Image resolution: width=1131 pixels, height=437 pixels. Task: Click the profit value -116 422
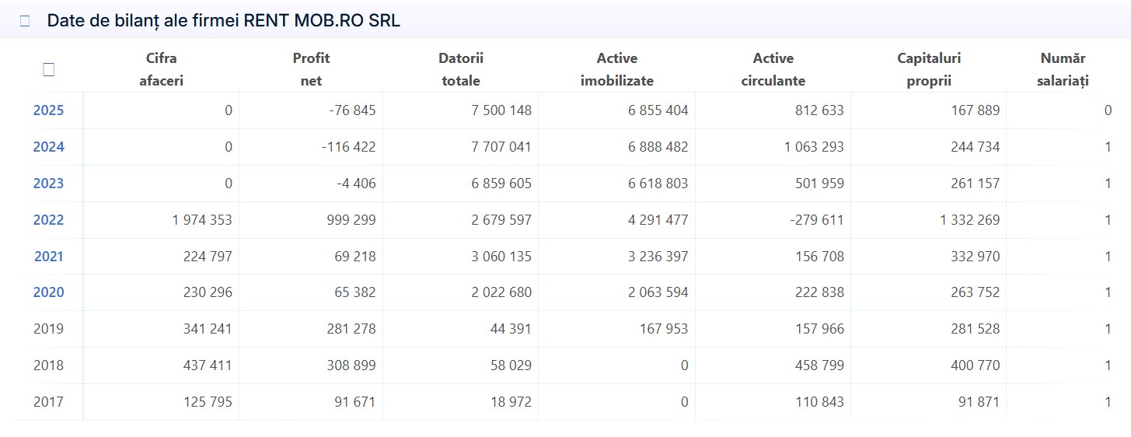[348, 147]
